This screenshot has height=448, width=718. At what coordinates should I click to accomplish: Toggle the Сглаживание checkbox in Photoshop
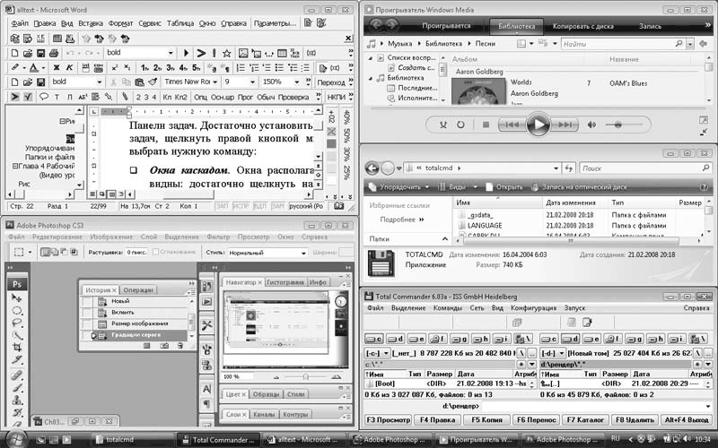(155, 253)
